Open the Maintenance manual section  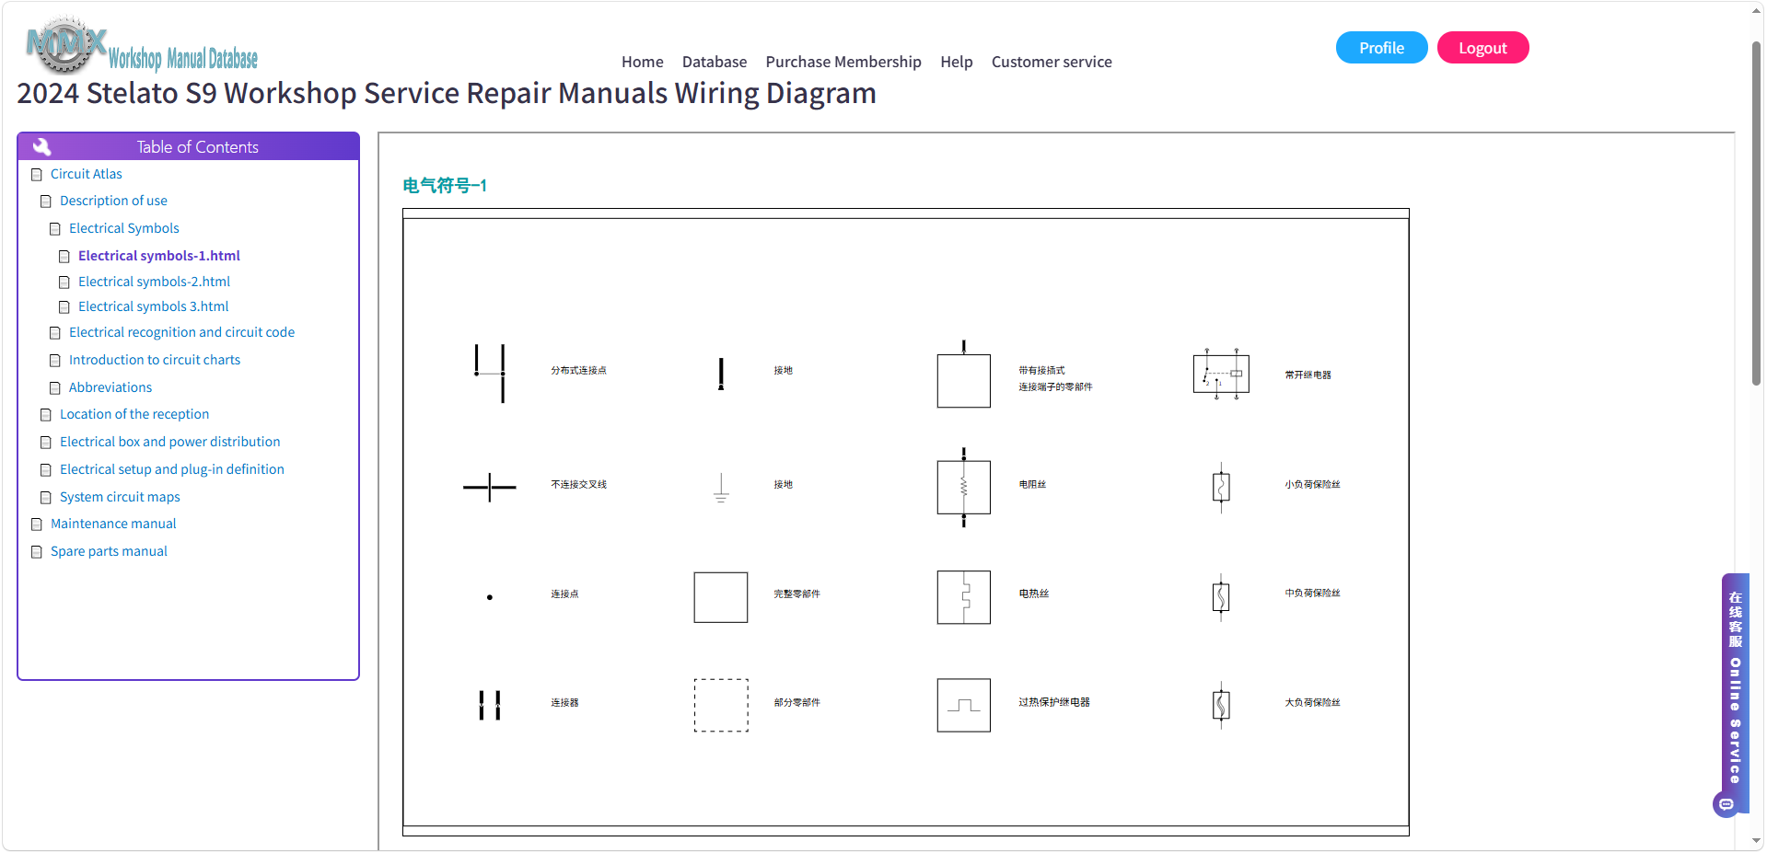113,524
